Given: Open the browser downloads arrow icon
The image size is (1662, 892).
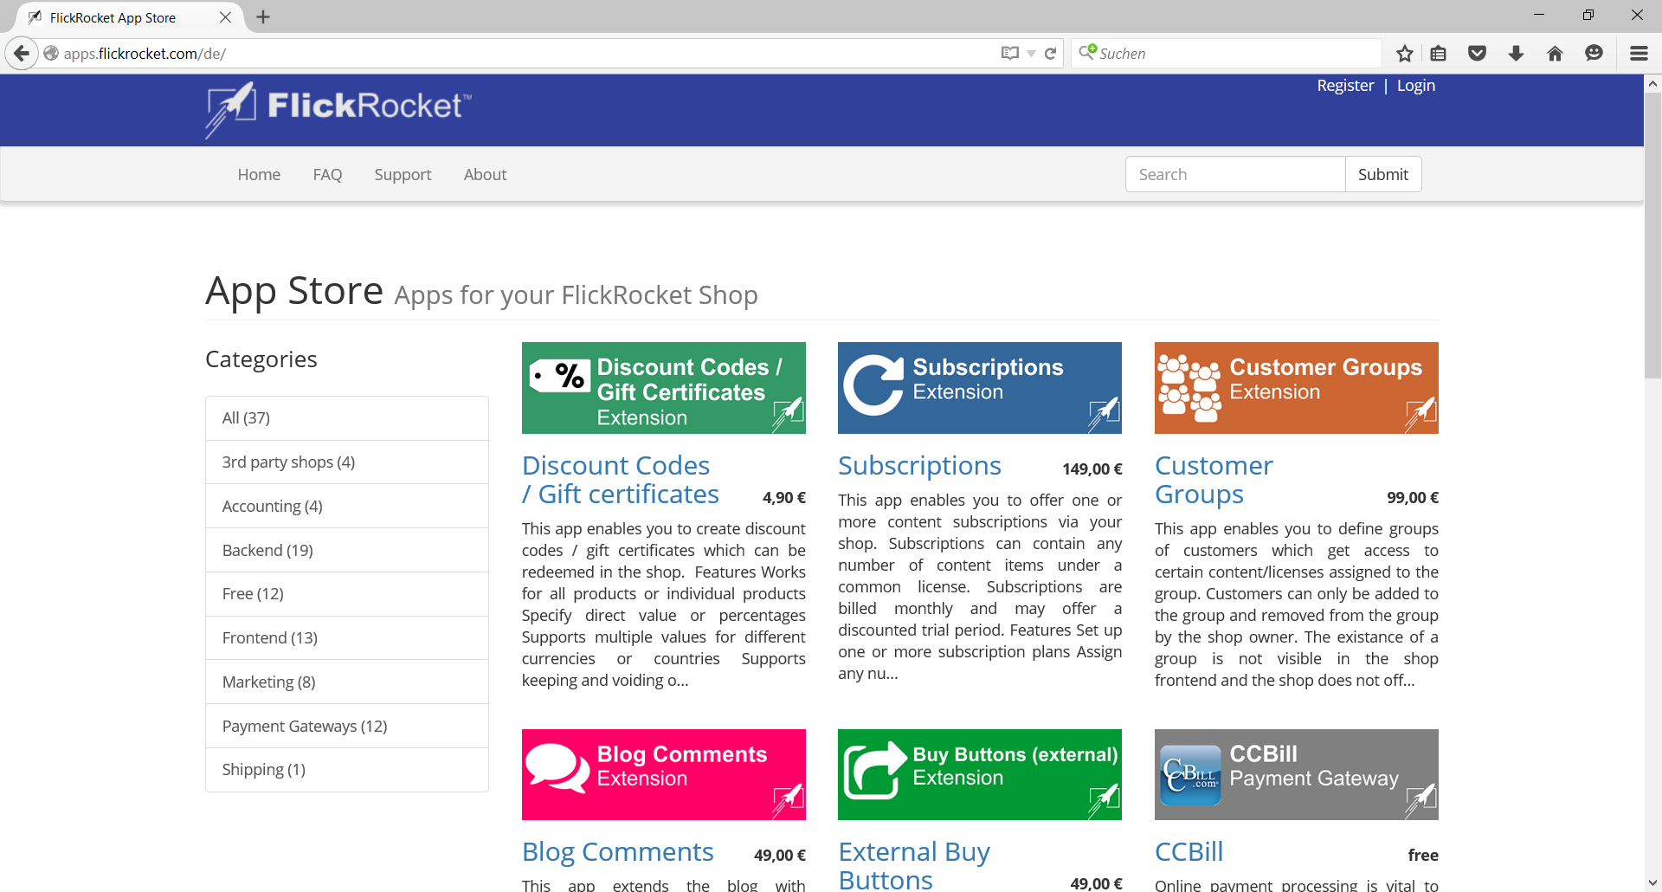Looking at the screenshot, I should point(1516,54).
